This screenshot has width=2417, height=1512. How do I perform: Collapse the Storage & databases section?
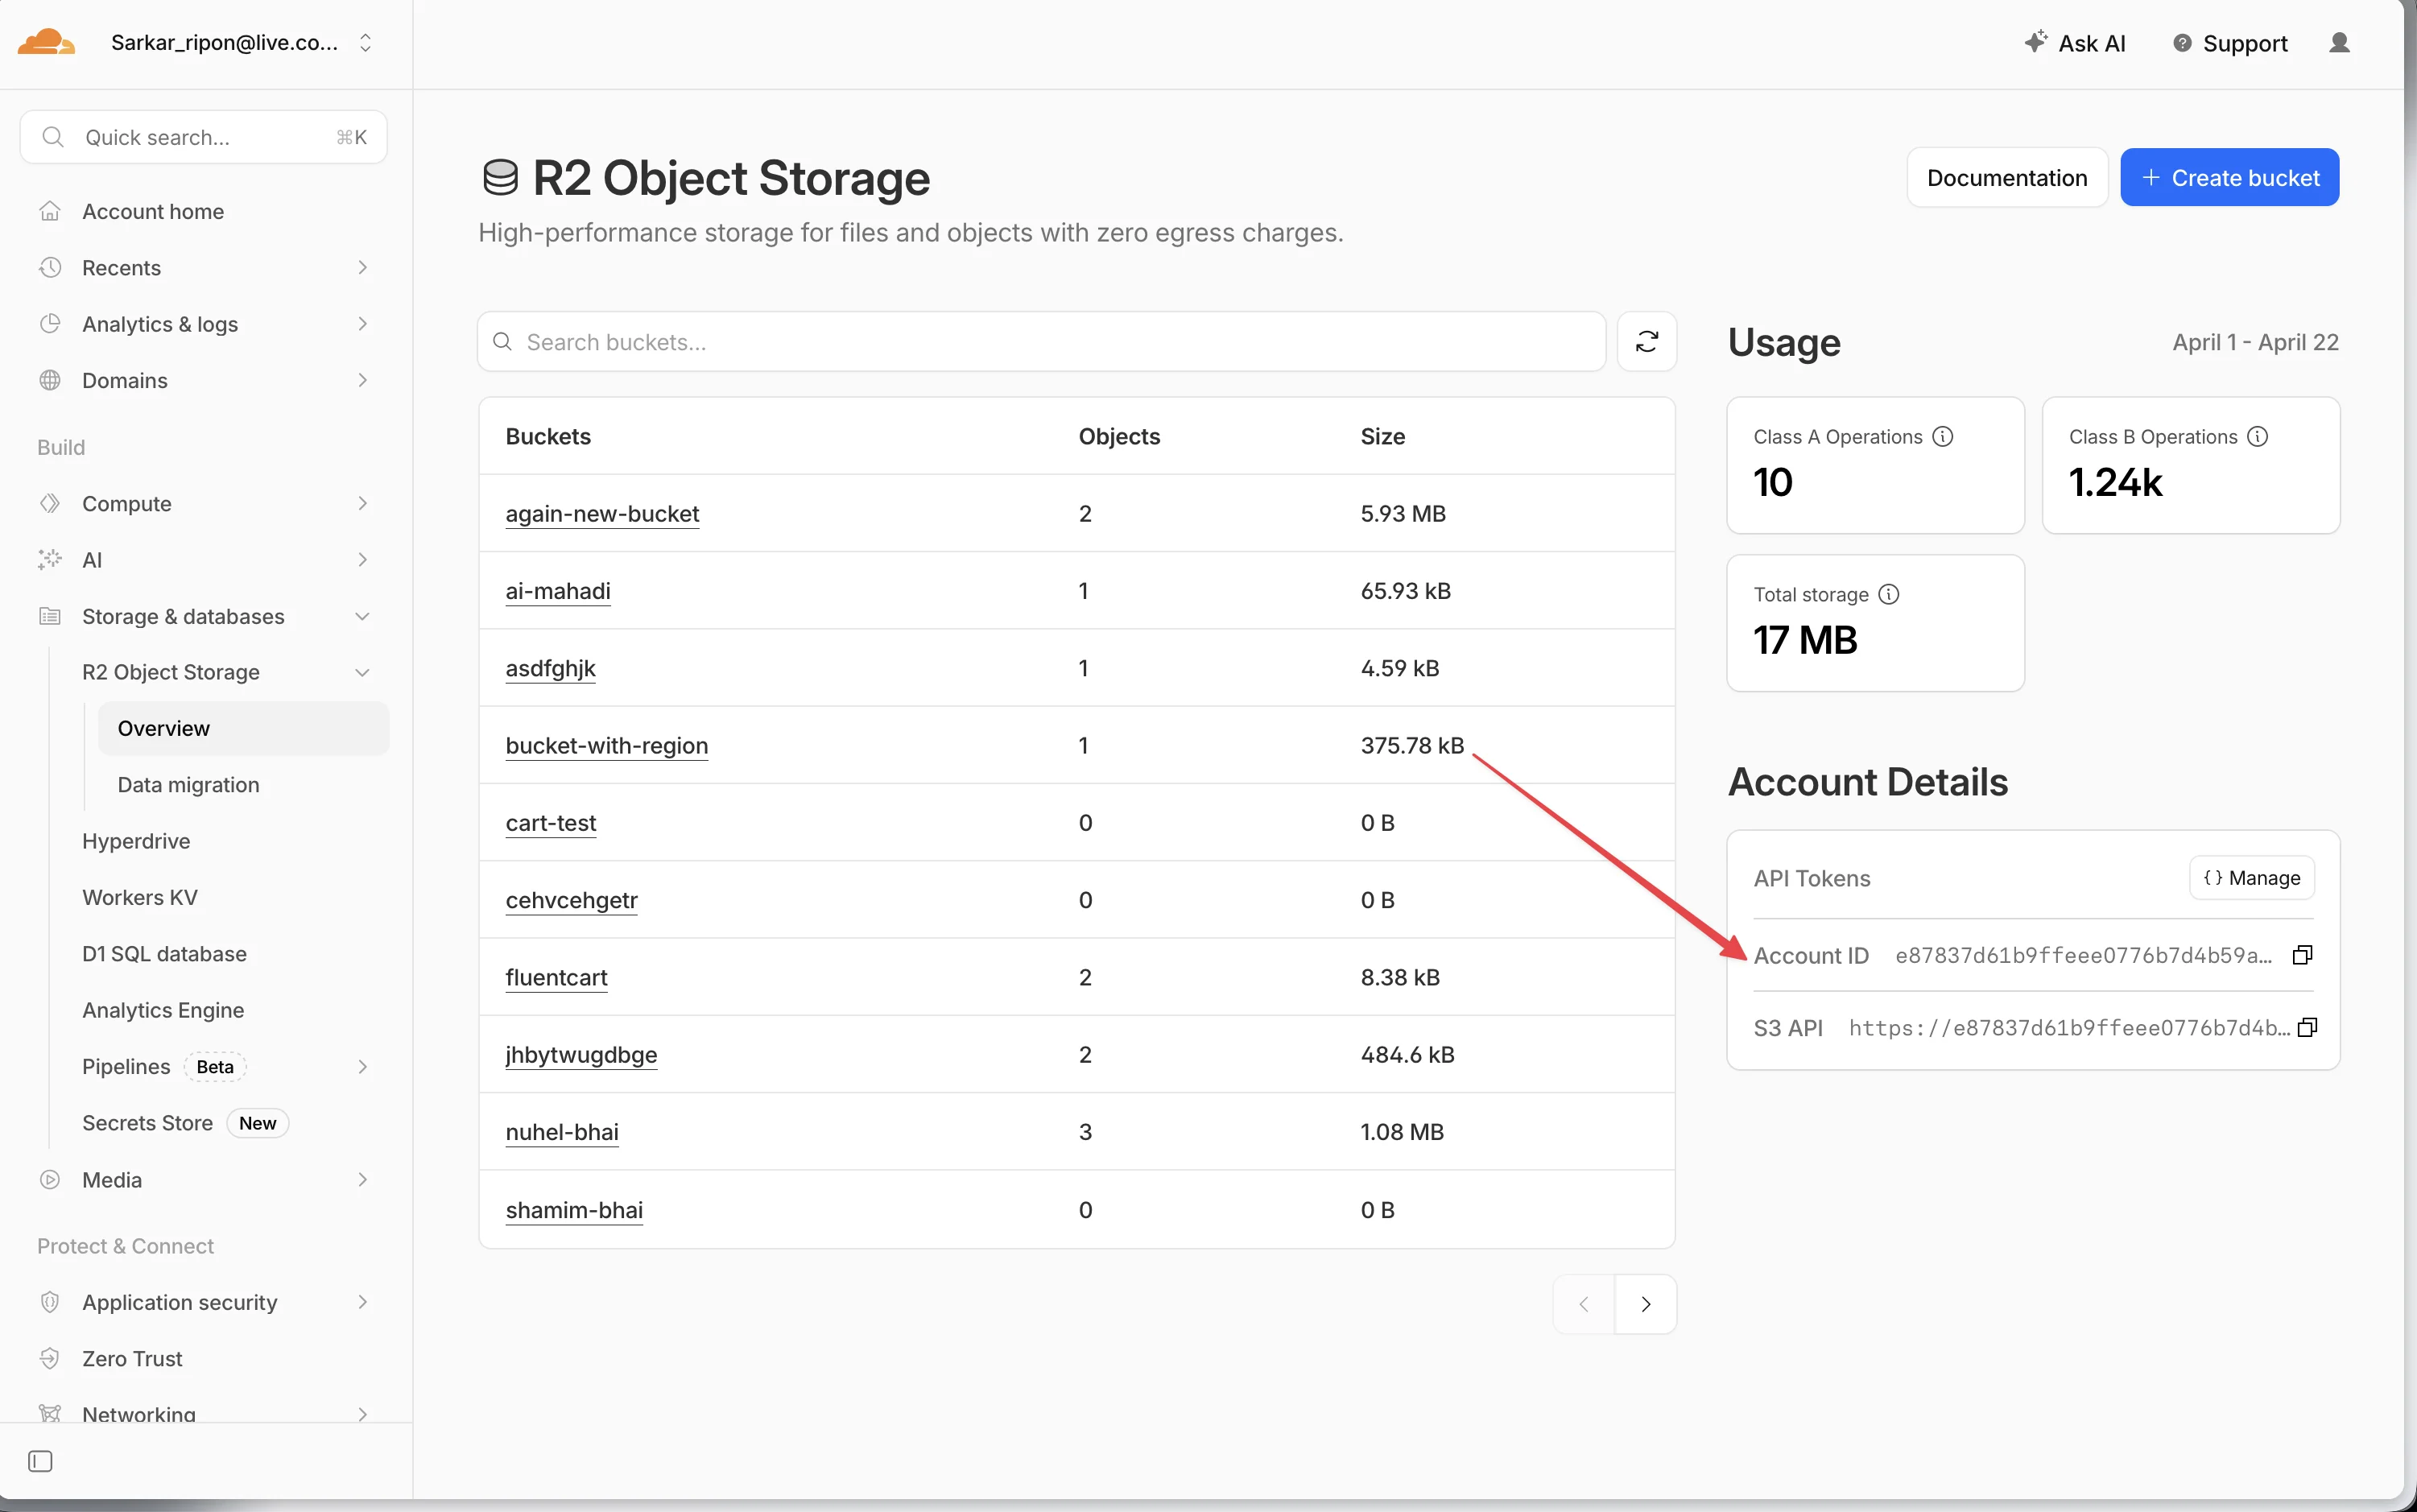click(363, 616)
